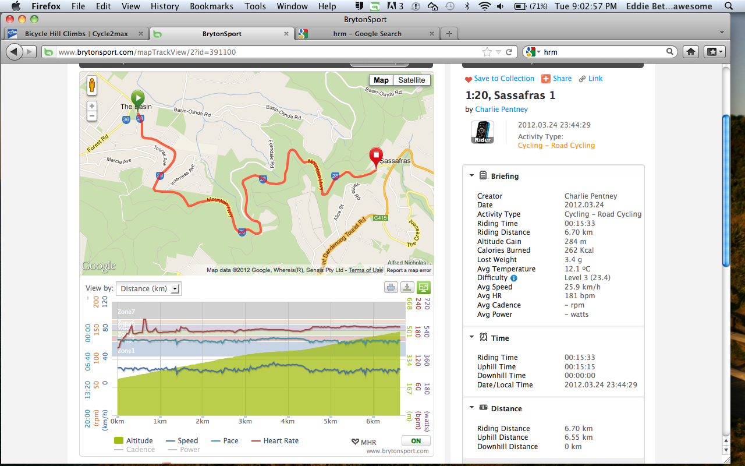This screenshot has height=466, width=745.
Task: Bookmark this page with the star icon
Action: pos(487,52)
